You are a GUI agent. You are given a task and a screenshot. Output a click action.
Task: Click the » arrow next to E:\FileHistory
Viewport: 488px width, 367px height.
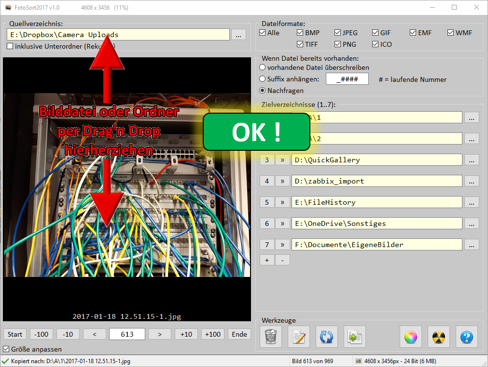point(282,202)
